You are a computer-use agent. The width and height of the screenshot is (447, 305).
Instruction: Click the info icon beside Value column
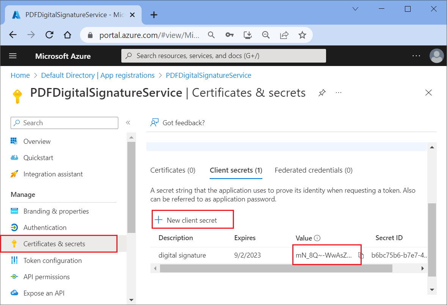click(x=318, y=237)
